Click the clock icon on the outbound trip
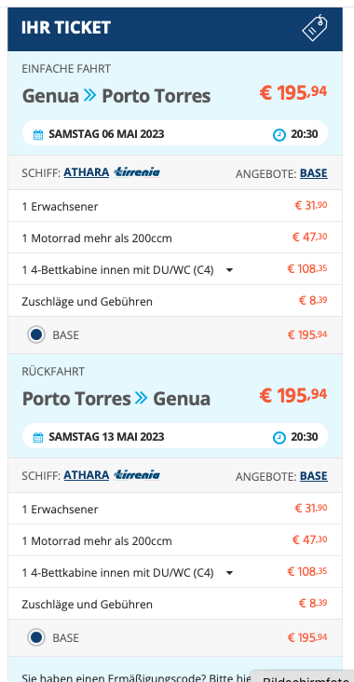The height and width of the screenshot is (682, 354). pos(279,135)
